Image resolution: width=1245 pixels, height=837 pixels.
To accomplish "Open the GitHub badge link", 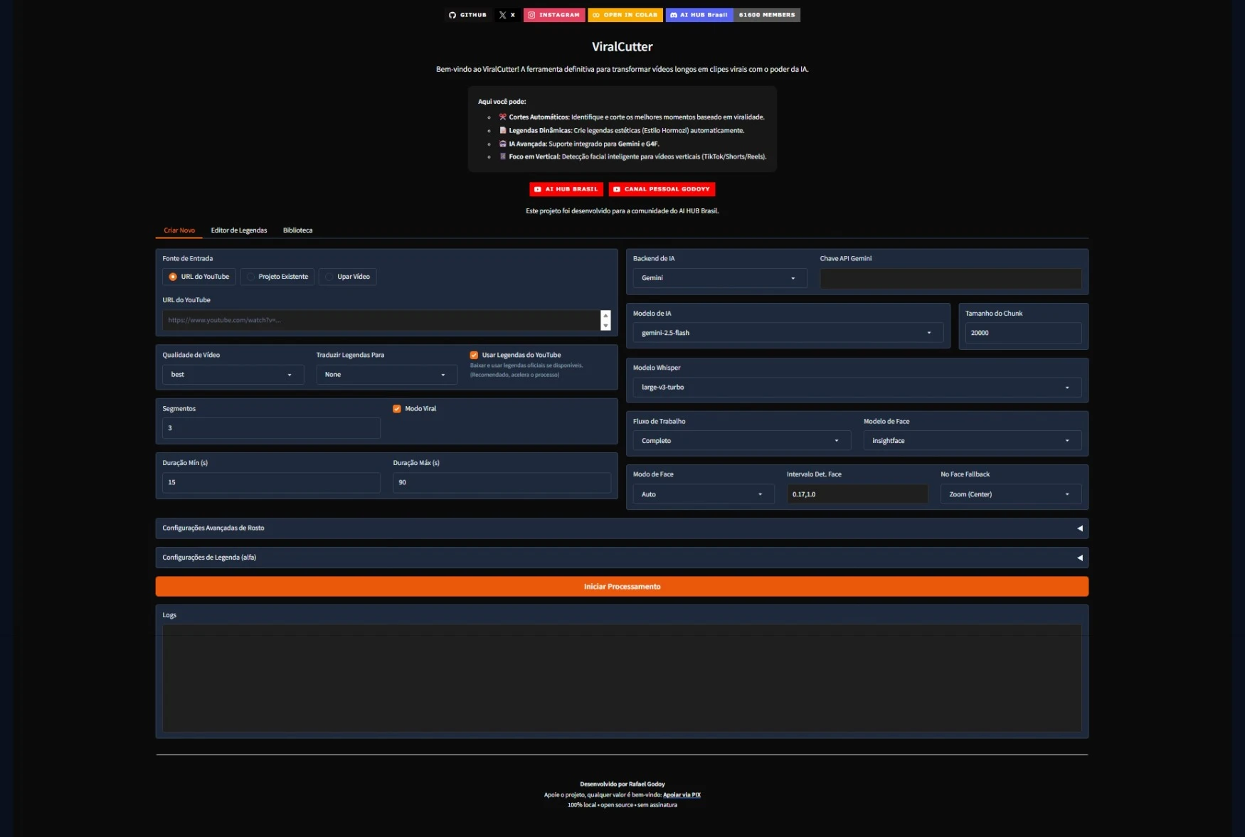I will [468, 15].
